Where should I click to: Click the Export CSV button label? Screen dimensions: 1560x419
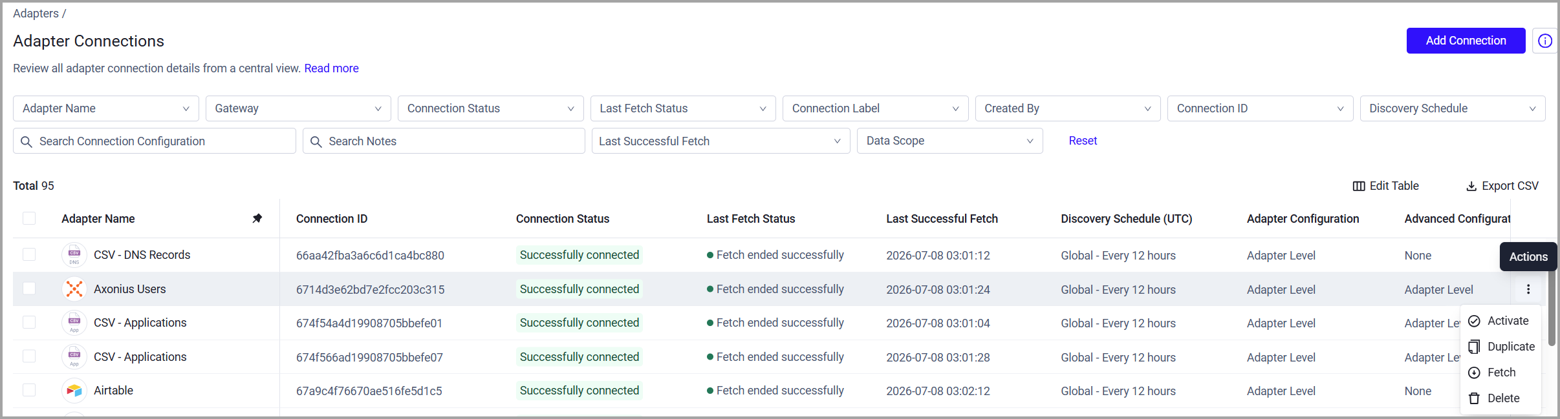click(x=1510, y=186)
